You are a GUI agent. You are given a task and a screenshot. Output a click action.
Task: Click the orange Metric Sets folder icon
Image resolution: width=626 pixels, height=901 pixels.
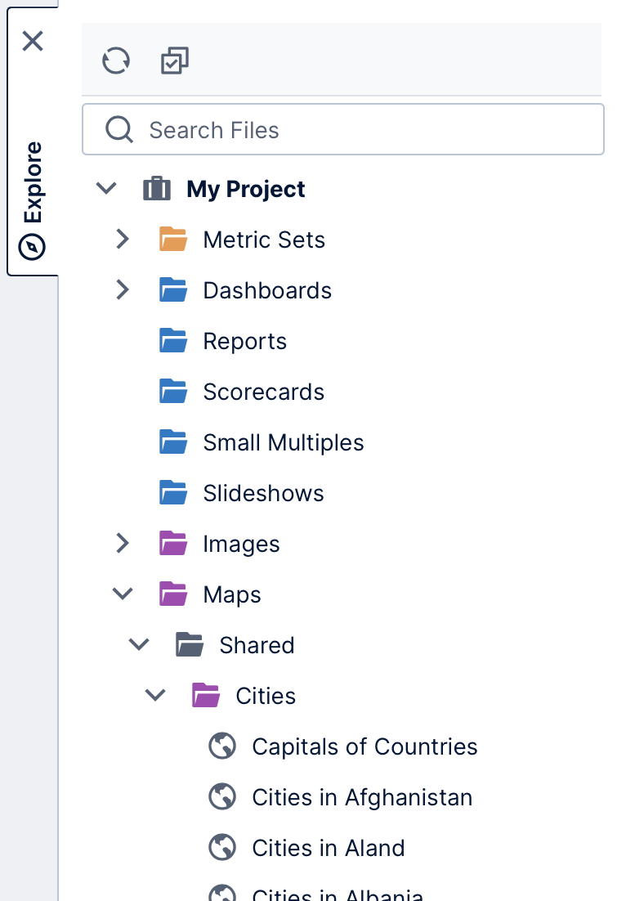[x=173, y=239]
